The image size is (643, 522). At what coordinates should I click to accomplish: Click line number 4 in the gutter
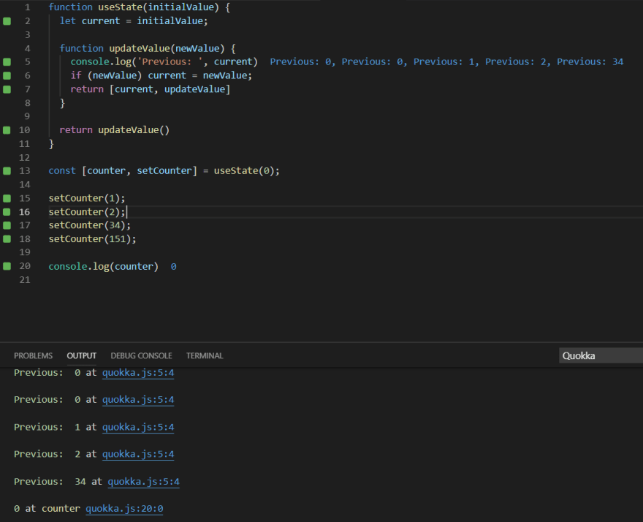[x=28, y=48]
